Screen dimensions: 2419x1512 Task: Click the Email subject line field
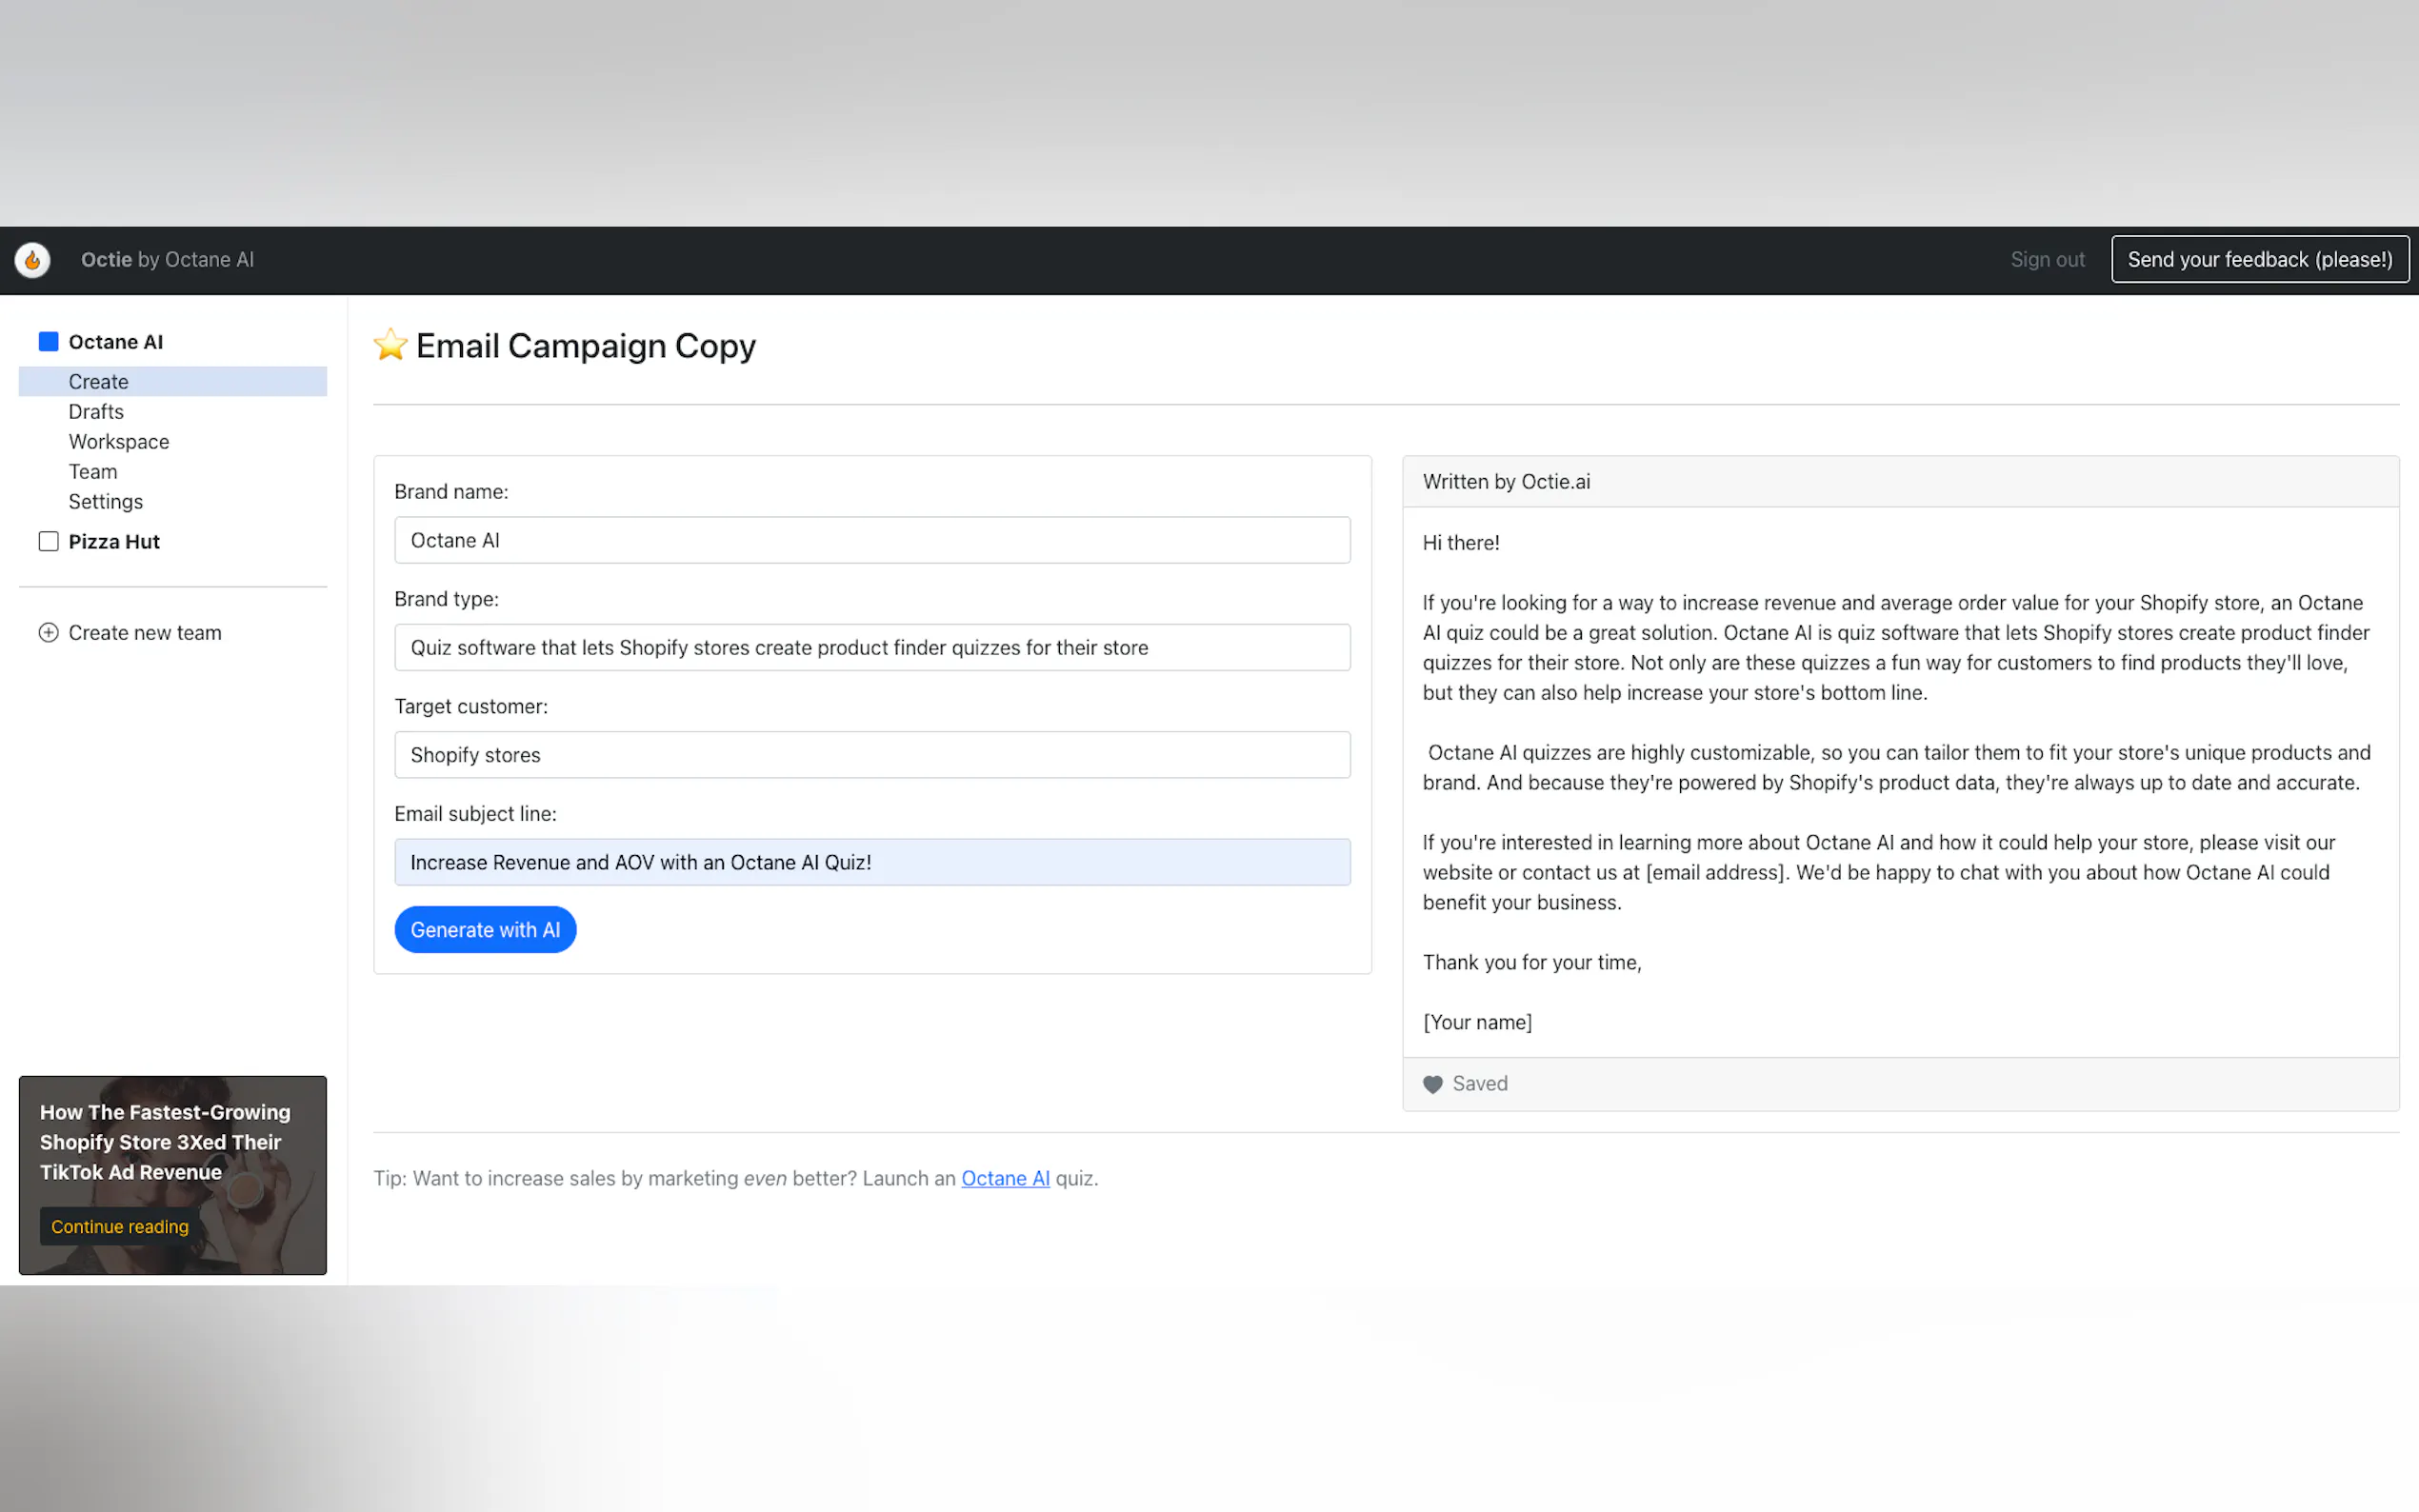coord(871,862)
